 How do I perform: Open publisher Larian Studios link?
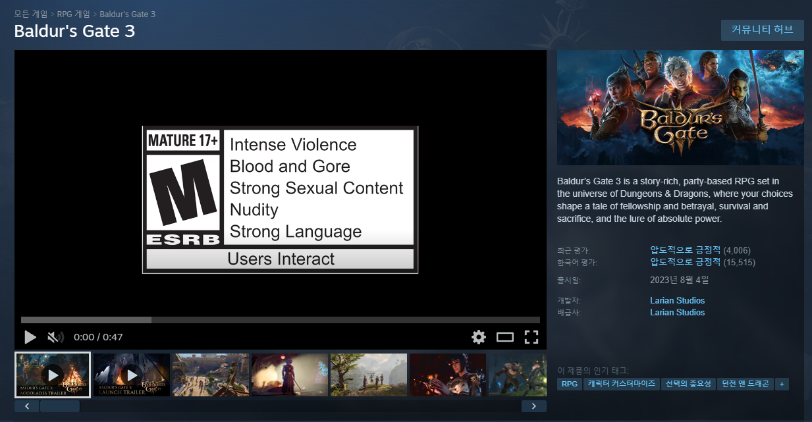coord(677,313)
